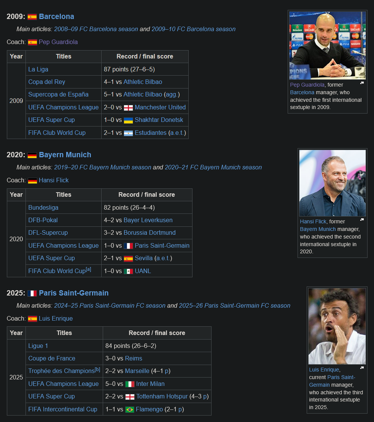Click the enlarge icon under Pep Guardiola photo
Image resolution: width=374 pixels, height=422 pixels.
coord(362,83)
